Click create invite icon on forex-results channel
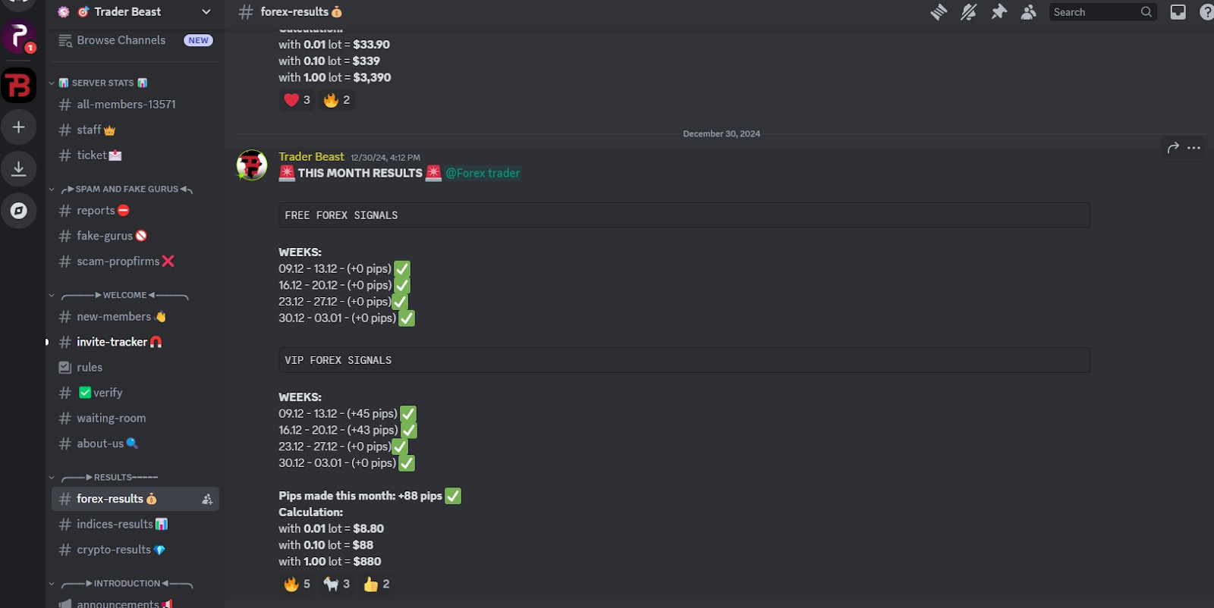The image size is (1214, 608). 207,499
